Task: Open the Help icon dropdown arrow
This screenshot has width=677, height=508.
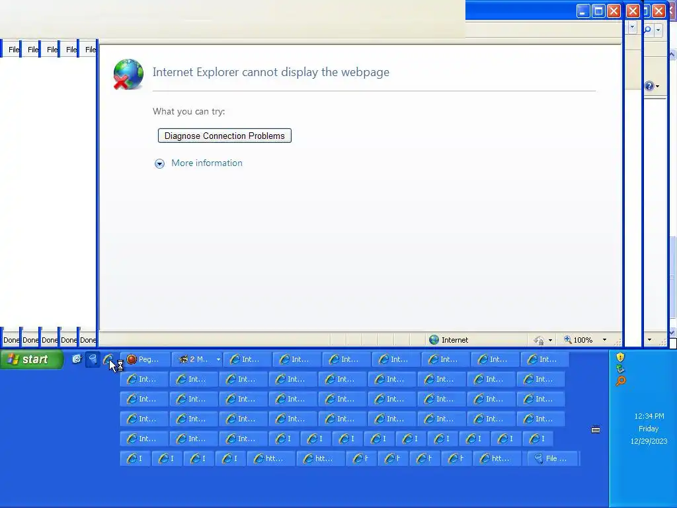Action: coord(658,87)
